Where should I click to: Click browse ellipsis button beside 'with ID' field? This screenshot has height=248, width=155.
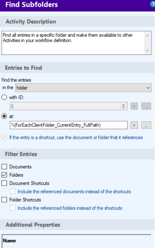pos(146,106)
